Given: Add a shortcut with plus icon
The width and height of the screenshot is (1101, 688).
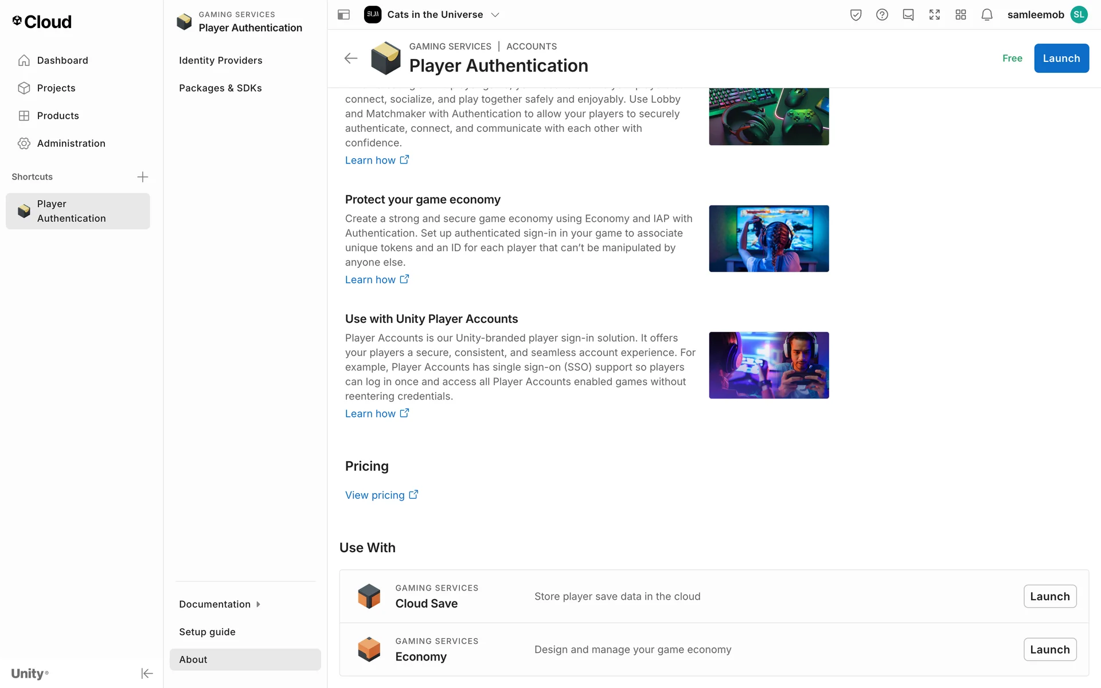Looking at the screenshot, I should pyautogui.click(x=143, y=177).
